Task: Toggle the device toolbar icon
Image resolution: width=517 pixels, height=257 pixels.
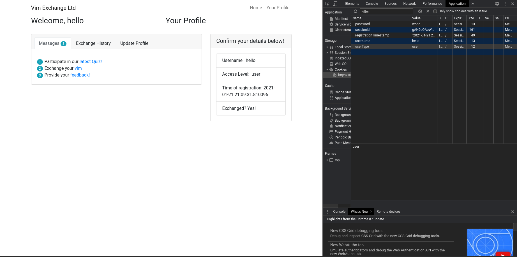Action: (x=335, y=4)
